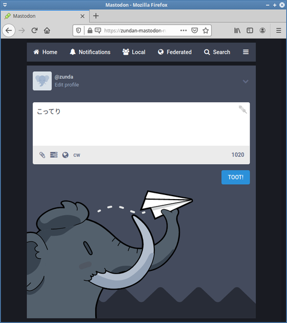Image resolution: width=287 pixels, height=323 pixels.
Task: Click the @zunda avatar thumbnail
Action: pos(42,81)
